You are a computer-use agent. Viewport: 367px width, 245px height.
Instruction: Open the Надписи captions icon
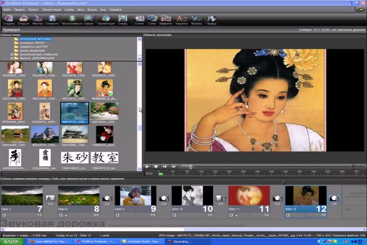point(181,20)
